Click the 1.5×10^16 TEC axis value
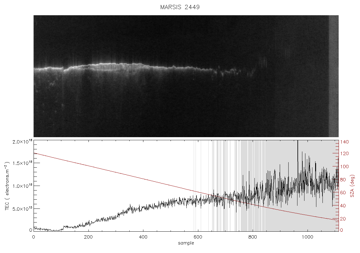Screen dimensions: 360x253 point(22,163)
